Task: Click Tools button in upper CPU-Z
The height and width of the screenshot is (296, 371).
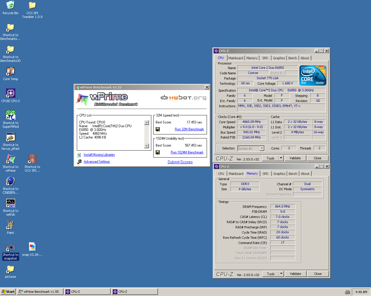Action: click(270, 158)
